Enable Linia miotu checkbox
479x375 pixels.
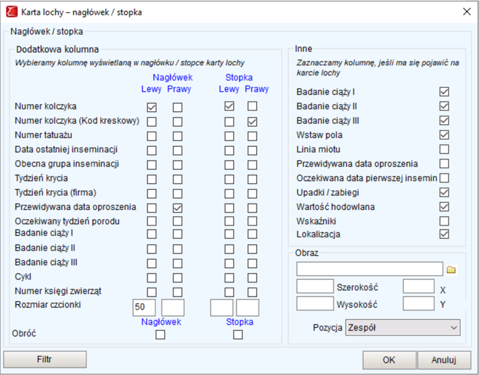pyautogui.click(x=444, y=149)
